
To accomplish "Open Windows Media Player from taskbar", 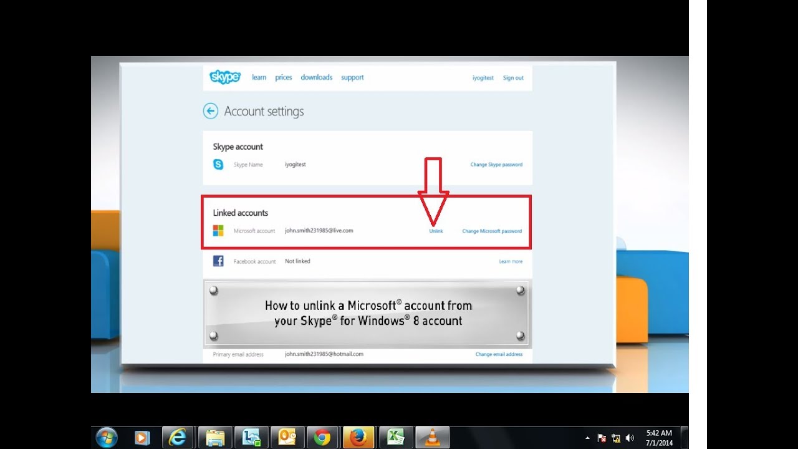I will 142,438.
